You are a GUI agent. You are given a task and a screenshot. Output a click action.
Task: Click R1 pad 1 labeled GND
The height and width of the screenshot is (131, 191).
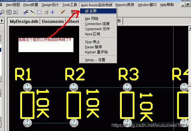click(x=28, y=87)
